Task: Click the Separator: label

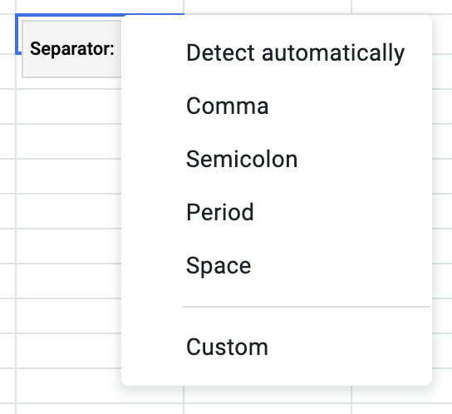Action: 72,49
